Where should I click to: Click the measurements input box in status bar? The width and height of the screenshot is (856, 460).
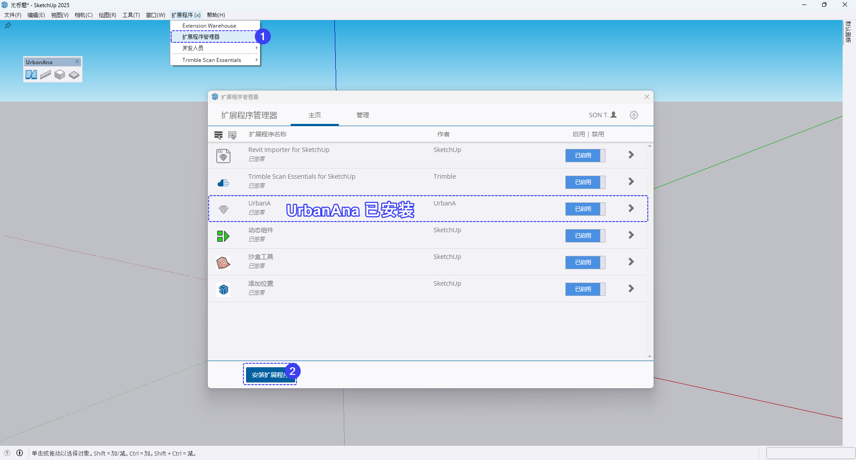pos(811,453)
